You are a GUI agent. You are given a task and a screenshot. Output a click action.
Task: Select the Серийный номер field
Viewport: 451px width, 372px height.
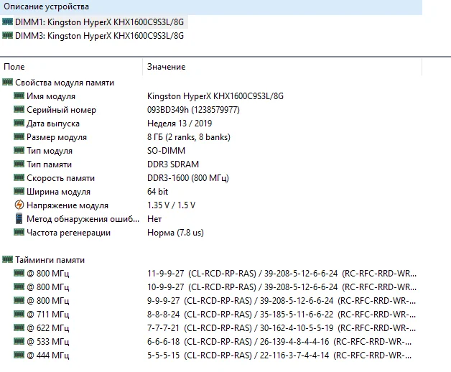tap(61, 110)
